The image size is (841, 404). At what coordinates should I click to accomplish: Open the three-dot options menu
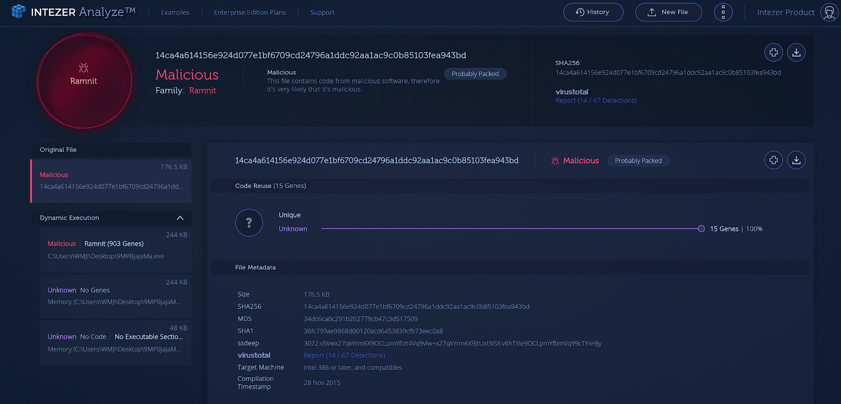tap(723, 12)
